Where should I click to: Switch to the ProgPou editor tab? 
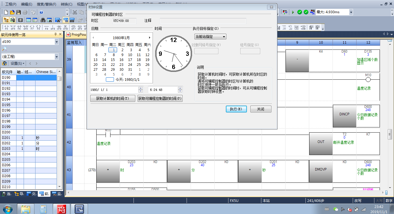76,35
